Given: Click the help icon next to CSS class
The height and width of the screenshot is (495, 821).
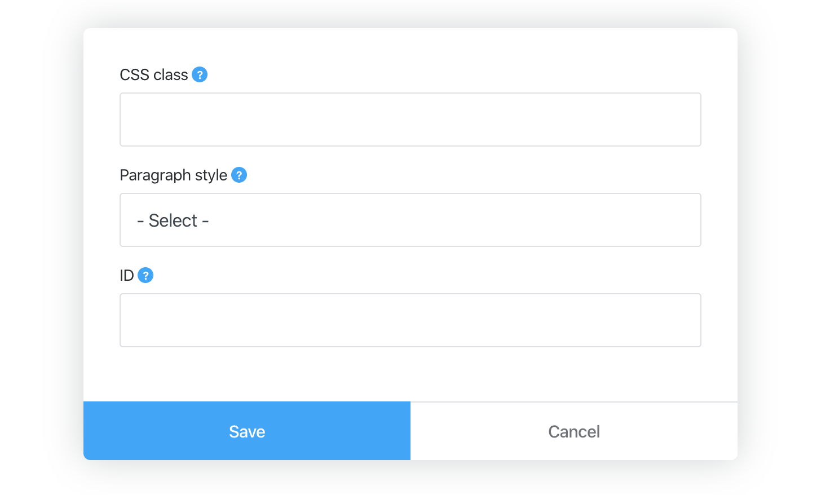Looking at the screenshot, I should tap(199, 74).
